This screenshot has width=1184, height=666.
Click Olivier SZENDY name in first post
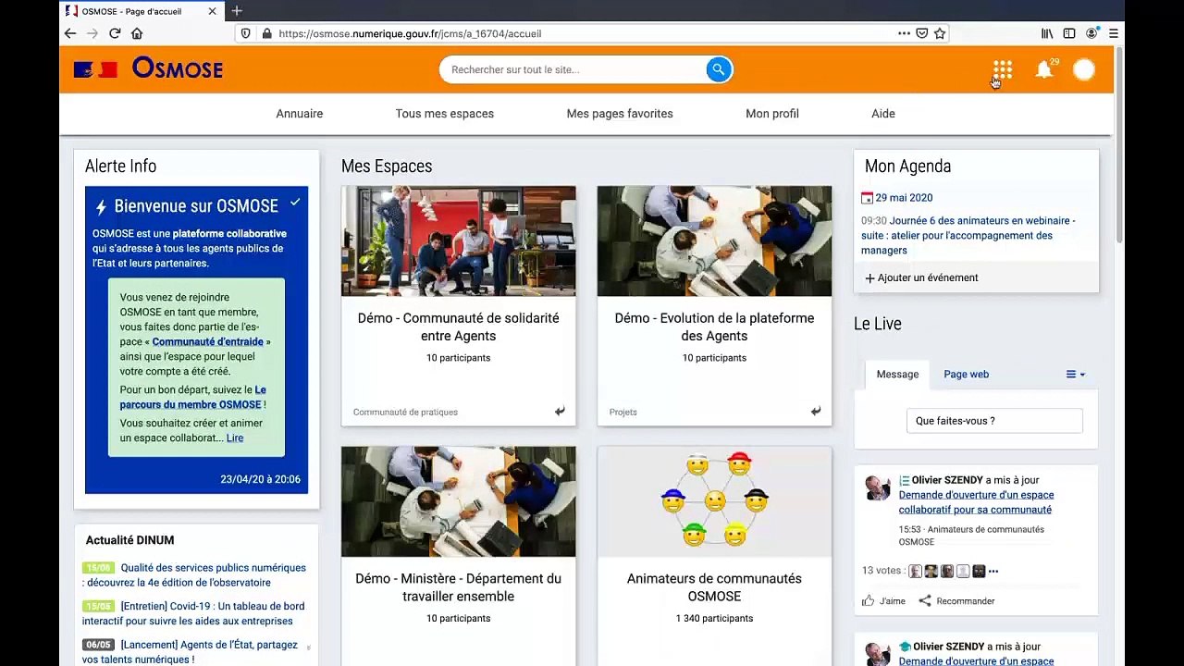pos(947,480)
